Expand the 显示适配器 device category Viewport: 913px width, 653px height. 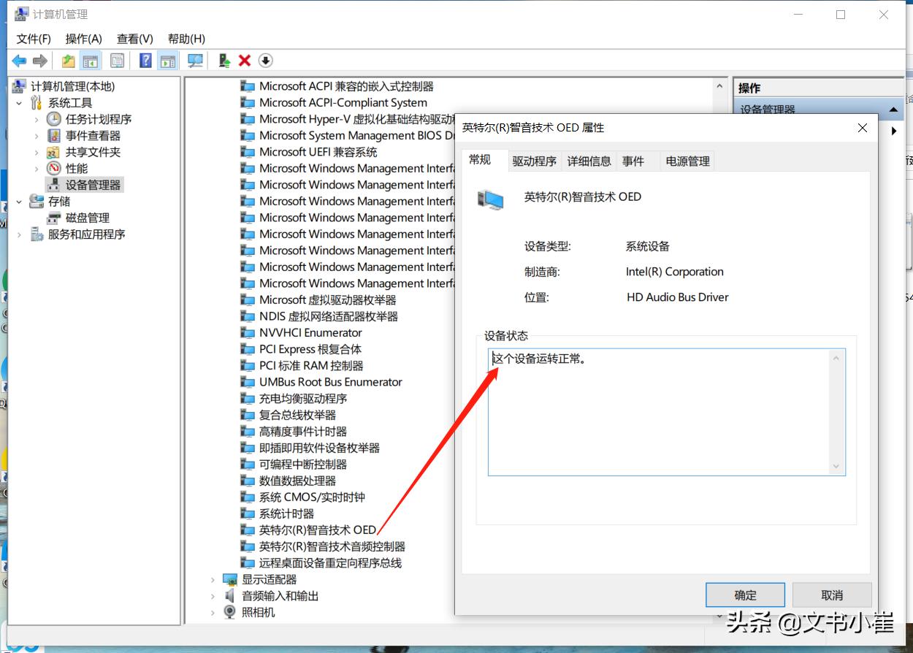pos(212,579)
